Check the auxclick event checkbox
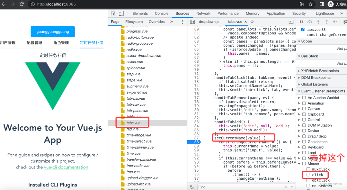Viewport: 347px width, 190px height. (308, 169)
